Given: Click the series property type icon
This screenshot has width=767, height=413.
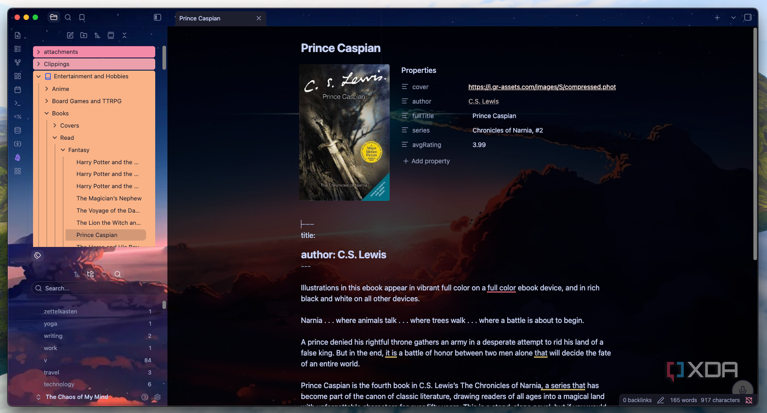Looking at the screenshot, I should point(405,131).
